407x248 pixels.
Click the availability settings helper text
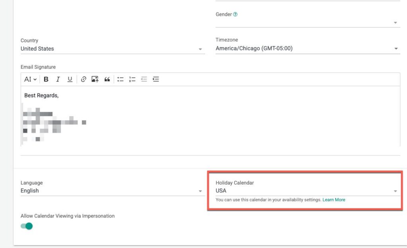click(x=268, y=200)
